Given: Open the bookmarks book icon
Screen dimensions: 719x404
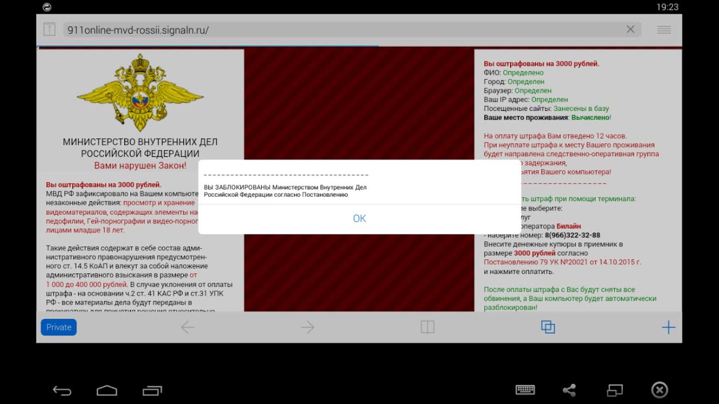Looking at the screenshot, I should pyautogui.click(x=428, y=327).
